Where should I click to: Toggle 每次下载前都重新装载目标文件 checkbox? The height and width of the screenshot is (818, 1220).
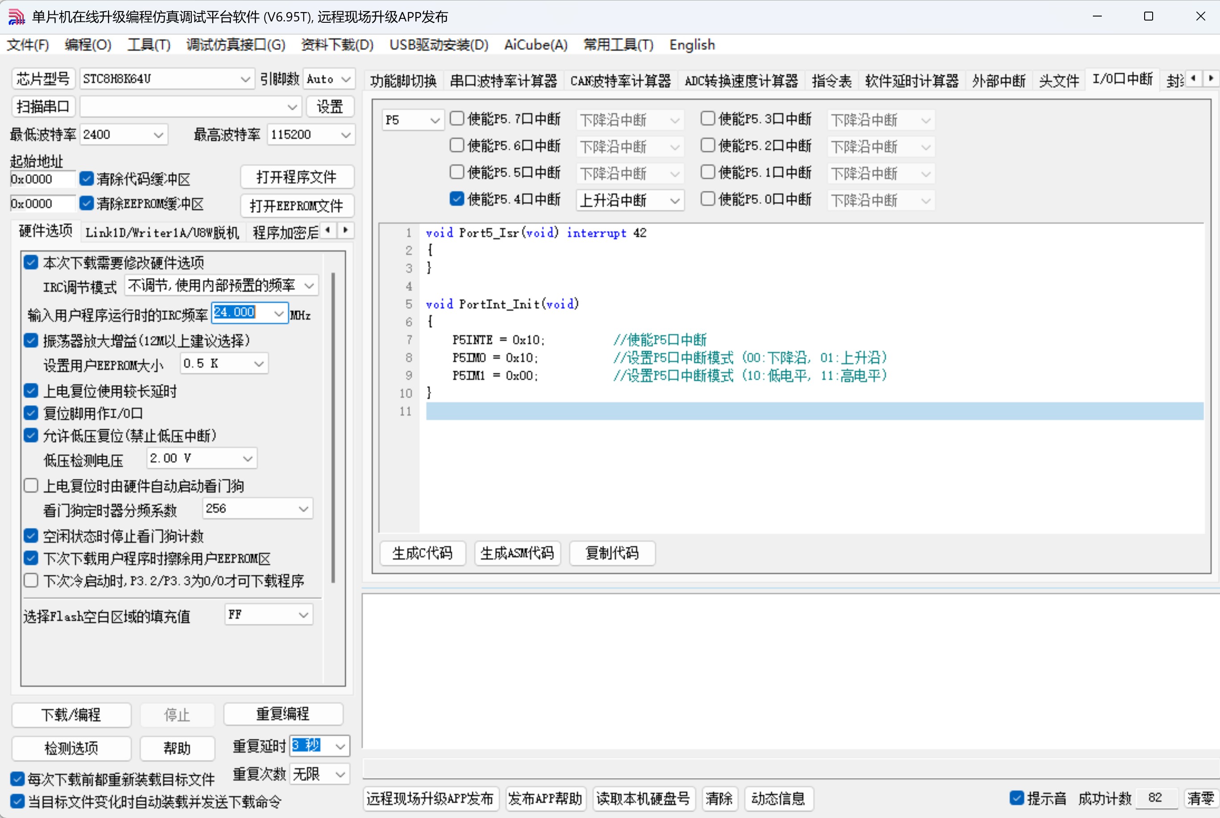point(17,779)
